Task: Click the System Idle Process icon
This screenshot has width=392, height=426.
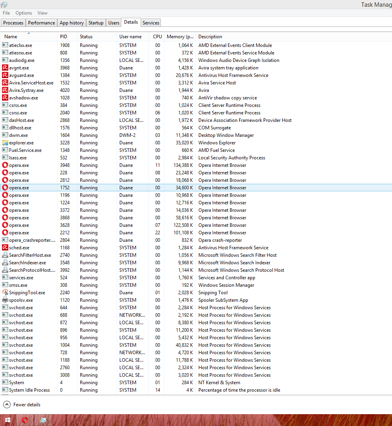Action: (5, 390)
